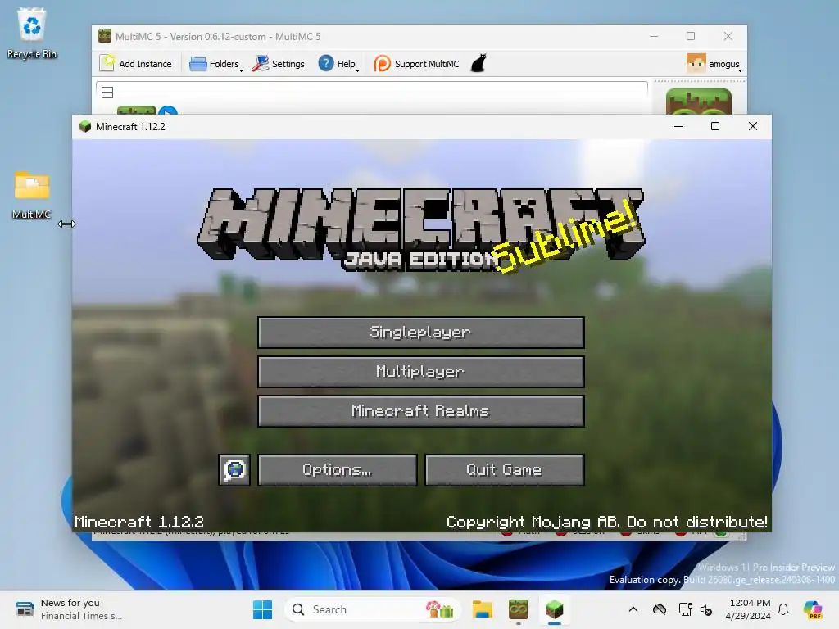Viewport: 839px width, 629px height.
Task: Open Minecraft Realms
Action: [420, 411]
